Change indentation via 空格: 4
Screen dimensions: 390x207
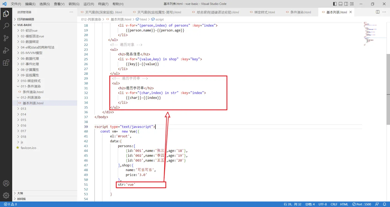pos(310,204)
